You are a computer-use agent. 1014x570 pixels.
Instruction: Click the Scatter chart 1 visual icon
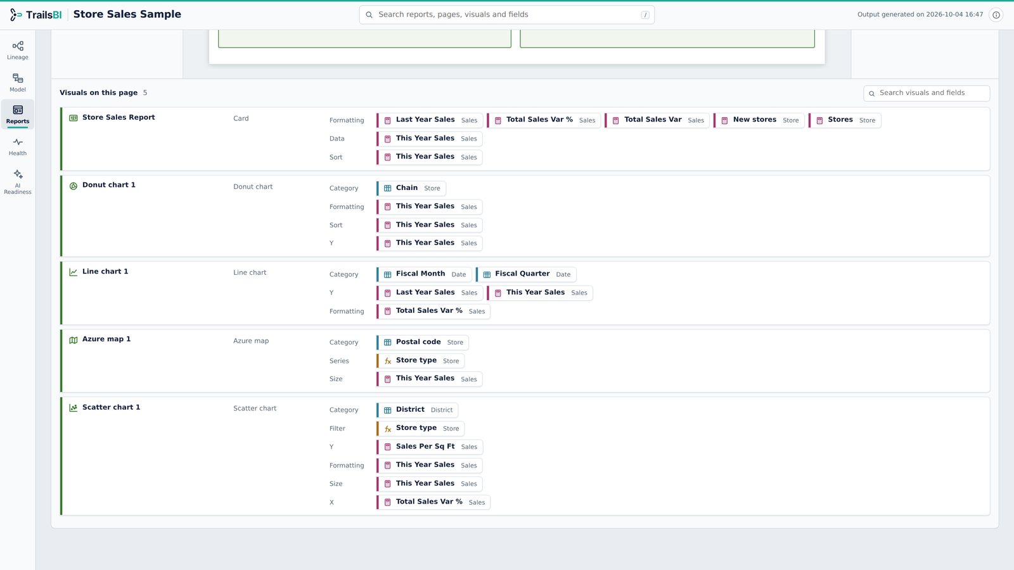pyautogui.click(x=74, y=408)
